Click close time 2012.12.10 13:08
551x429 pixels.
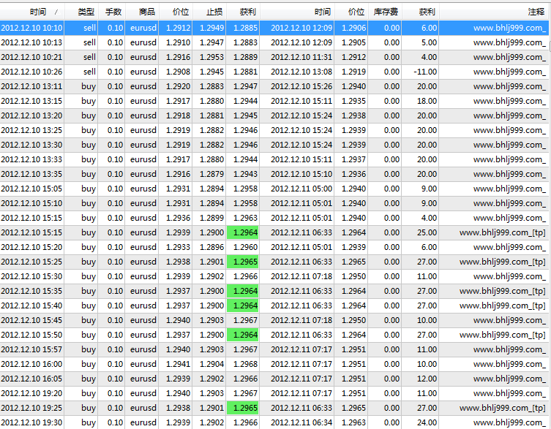[x=301, y=72]
